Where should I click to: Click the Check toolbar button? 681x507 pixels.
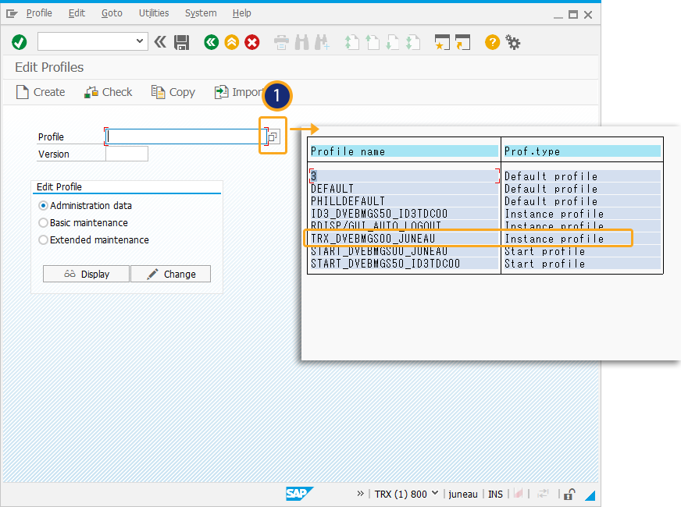point(108,92)
